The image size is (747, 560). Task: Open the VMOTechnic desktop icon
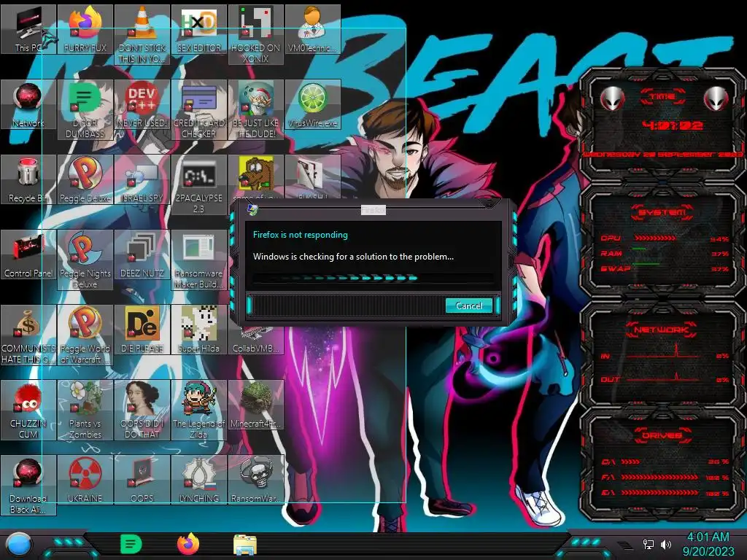(312, 29)
